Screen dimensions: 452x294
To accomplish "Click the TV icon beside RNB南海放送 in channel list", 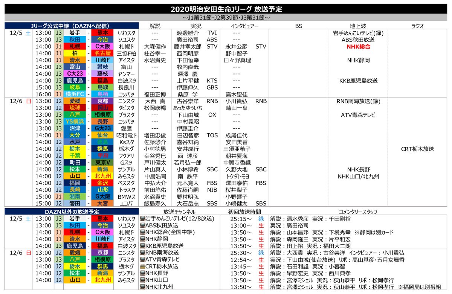I will click(143, 252).
